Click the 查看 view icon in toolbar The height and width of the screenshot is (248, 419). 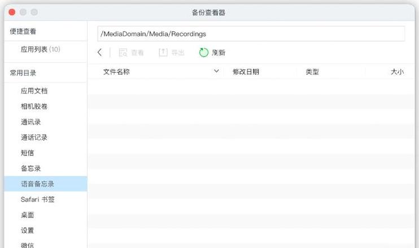(x=123, y=52)
